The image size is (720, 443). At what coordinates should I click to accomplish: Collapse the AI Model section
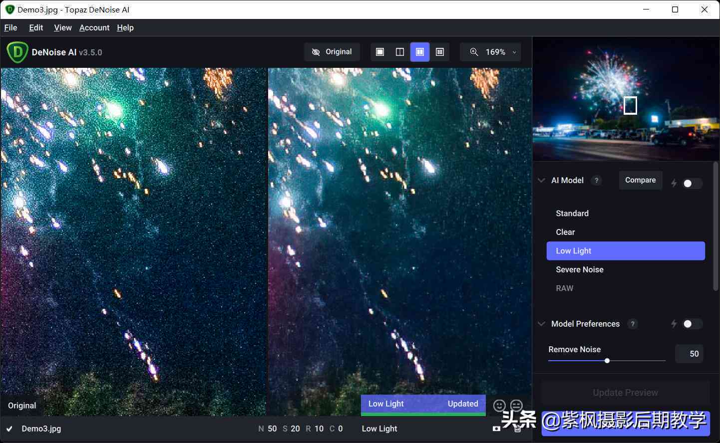541,181
